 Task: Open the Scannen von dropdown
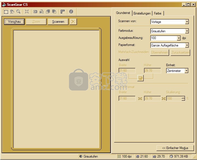point(169,22)
